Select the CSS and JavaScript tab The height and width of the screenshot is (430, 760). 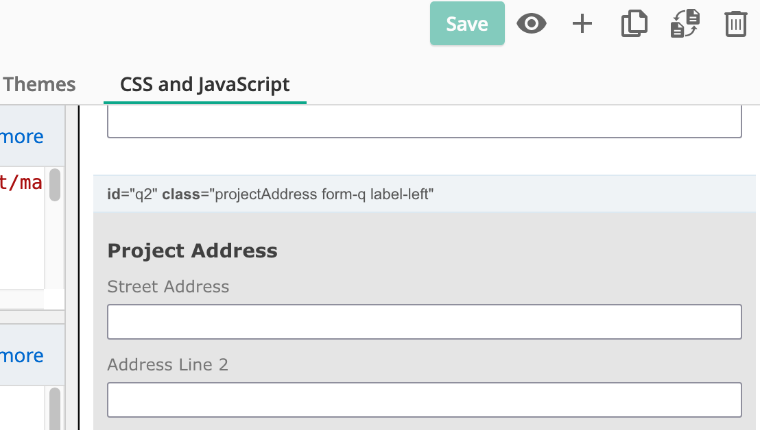click(x=204, y=85)
